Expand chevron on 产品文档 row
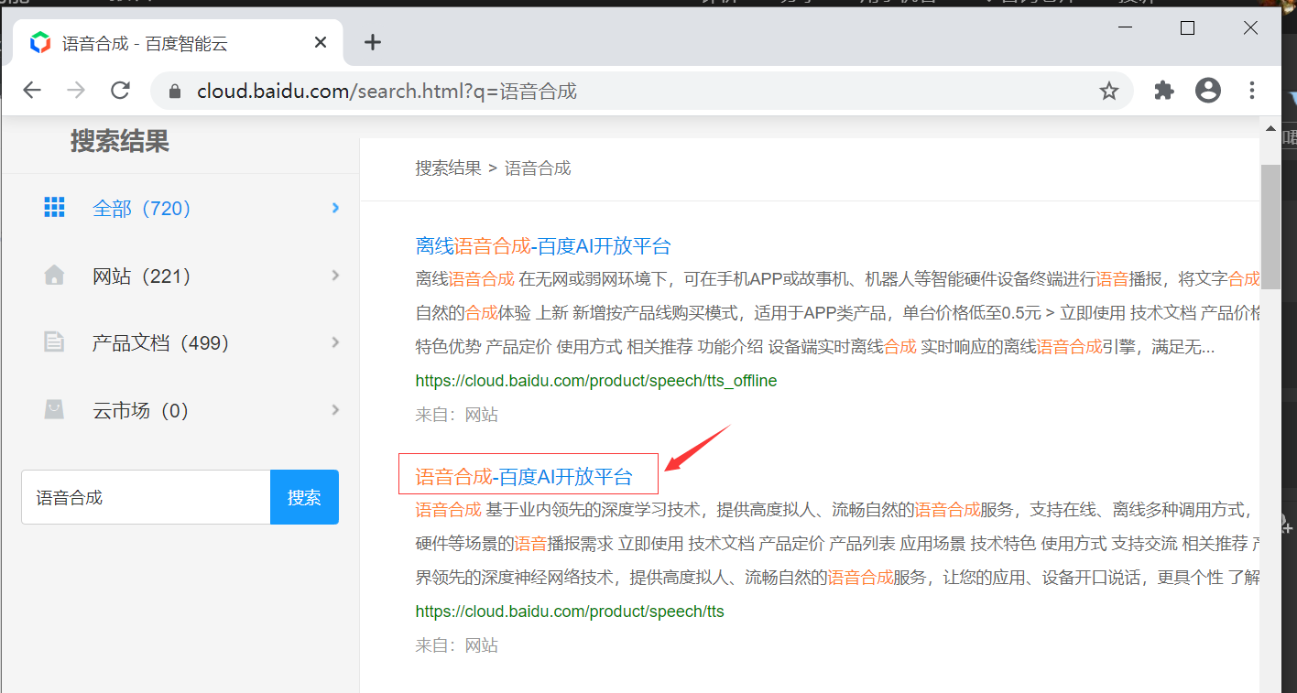The height and width of the screenshot is (693, 1297). 335,342
